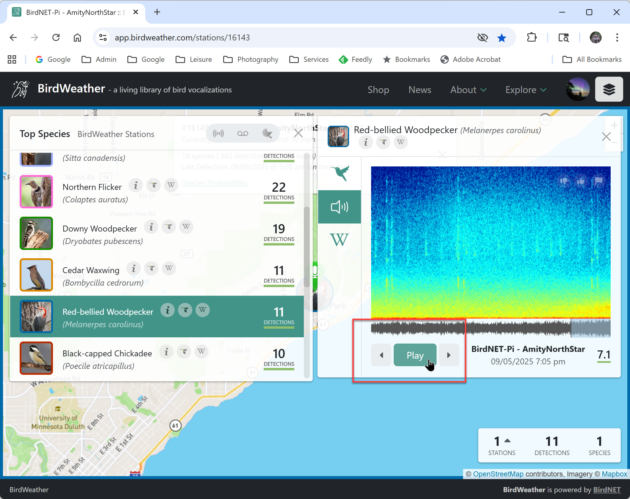630x499 pixels.
Task: Toggle the bird silhouette filter icon
Action: [x=267, y=133]
